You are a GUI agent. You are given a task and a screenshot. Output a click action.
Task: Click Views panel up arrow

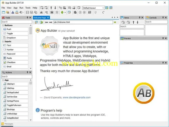pyautogui.click(x=133, y=22)
